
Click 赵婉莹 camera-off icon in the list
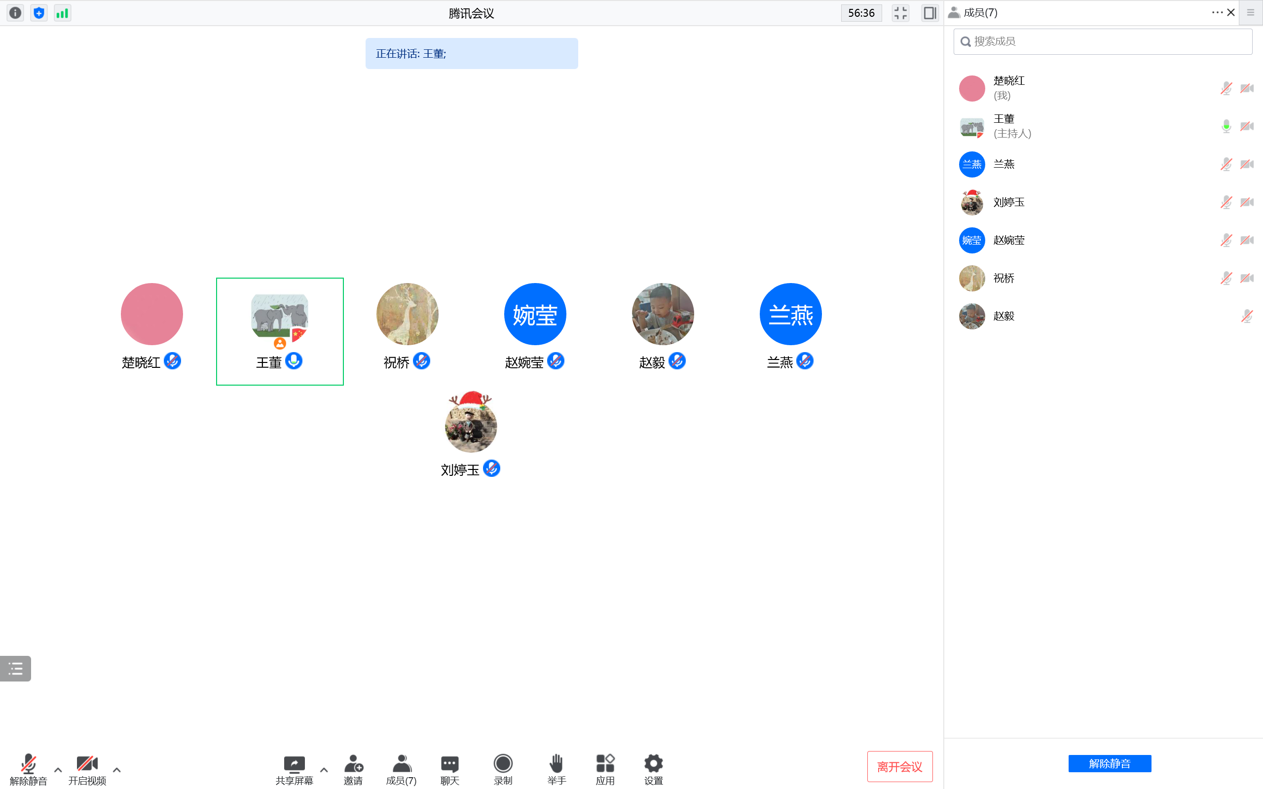1247,240
